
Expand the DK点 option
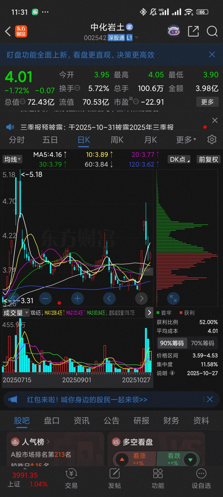[x=180, y=159]
